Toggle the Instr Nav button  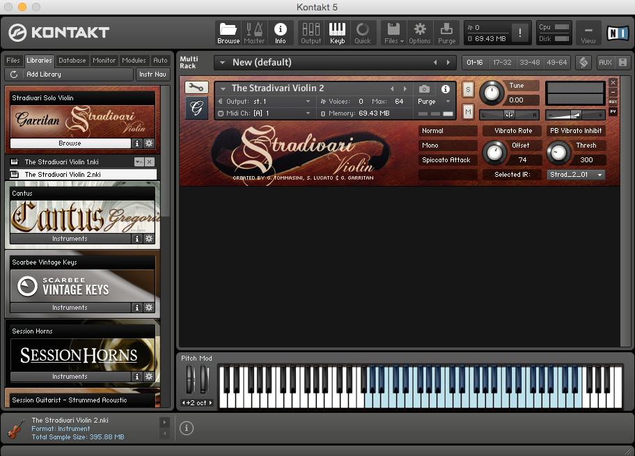[x=152, y=74]
